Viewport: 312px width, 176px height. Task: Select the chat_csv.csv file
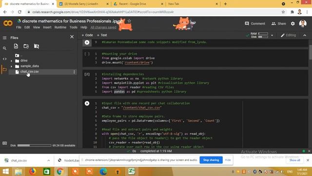tap(29, 72)
